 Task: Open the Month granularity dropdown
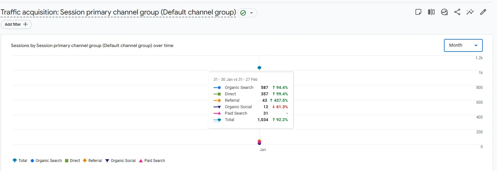point(463,45)
